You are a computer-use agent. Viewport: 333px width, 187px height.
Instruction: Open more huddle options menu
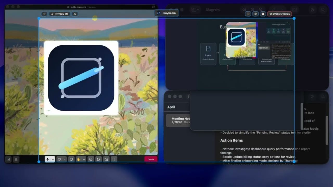coord(114,159)
